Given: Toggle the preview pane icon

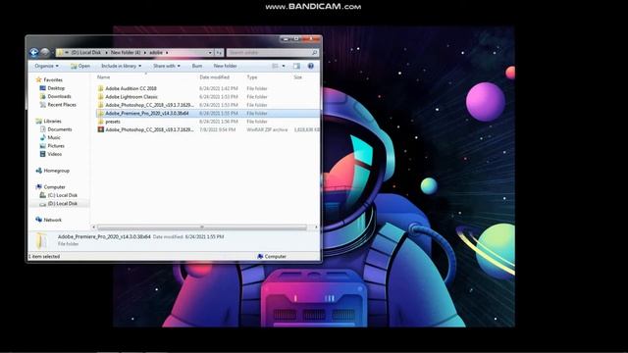Looking at the screenshot, I should click(x=296, y=66).
